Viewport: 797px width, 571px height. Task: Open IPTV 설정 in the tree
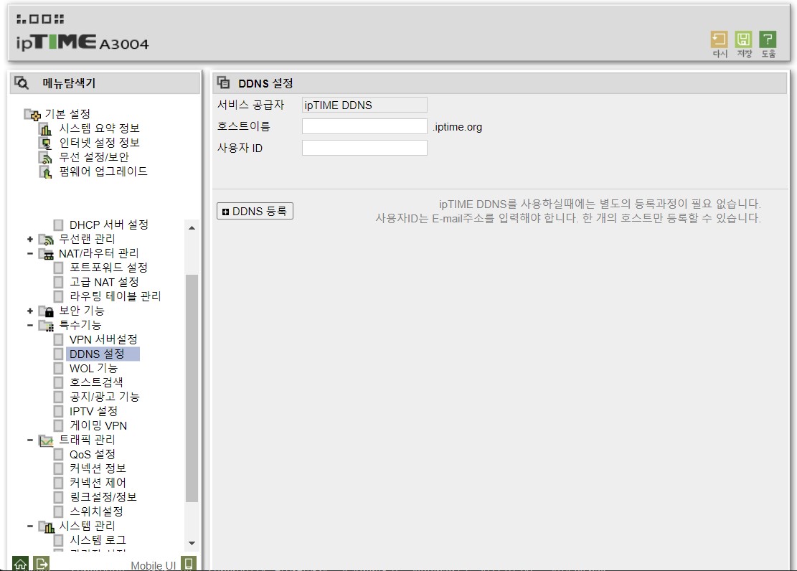click(93, 411)
